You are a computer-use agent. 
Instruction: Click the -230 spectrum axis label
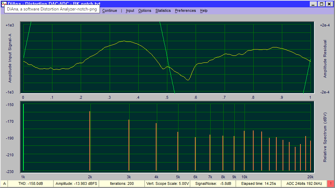(x=10, y=172)
